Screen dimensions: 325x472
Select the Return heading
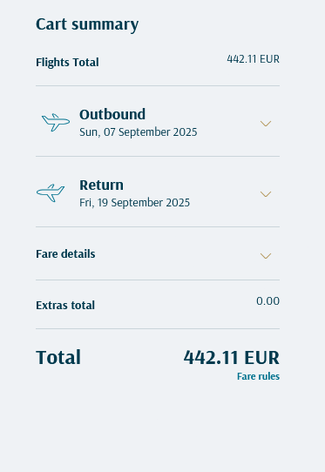click(101, 185)
